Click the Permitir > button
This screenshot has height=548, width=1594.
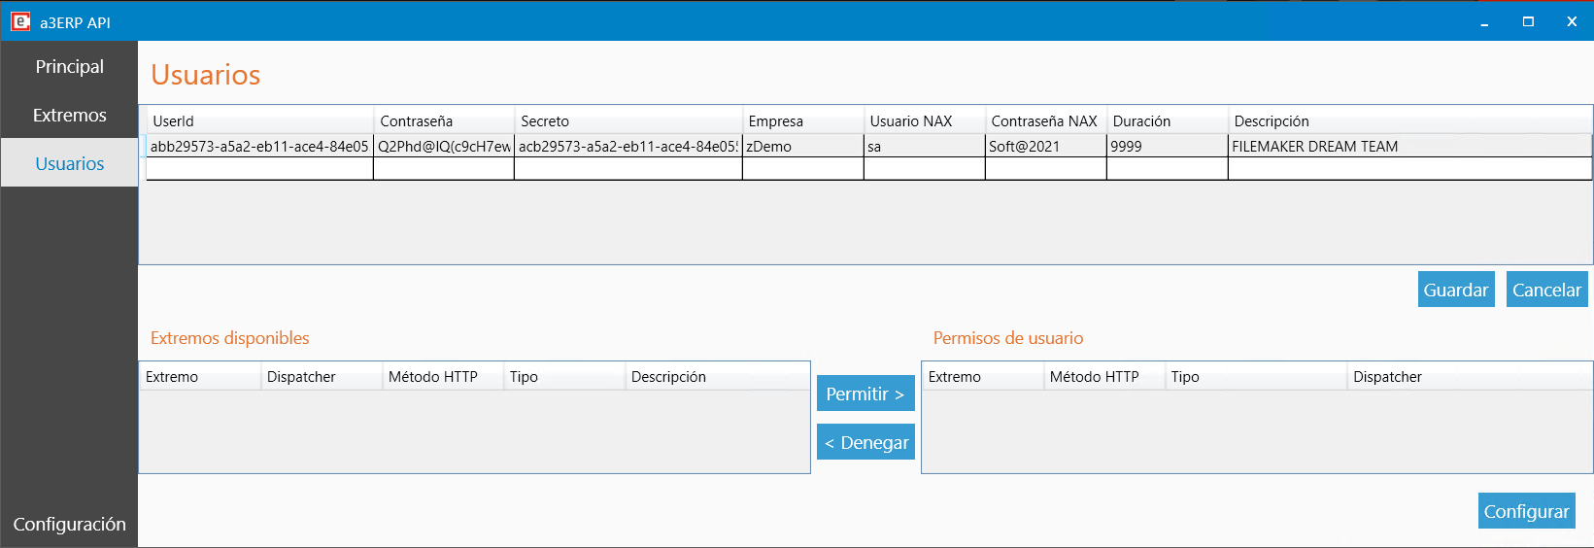point(865,394)
